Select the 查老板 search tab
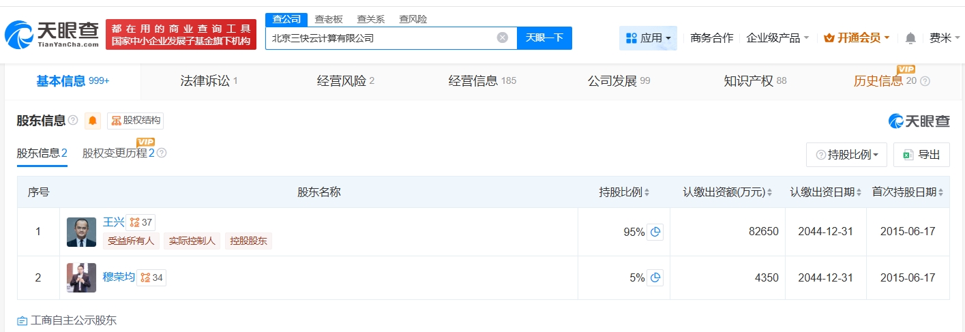This screenshot has height=332, width=965. pos(329,19)
